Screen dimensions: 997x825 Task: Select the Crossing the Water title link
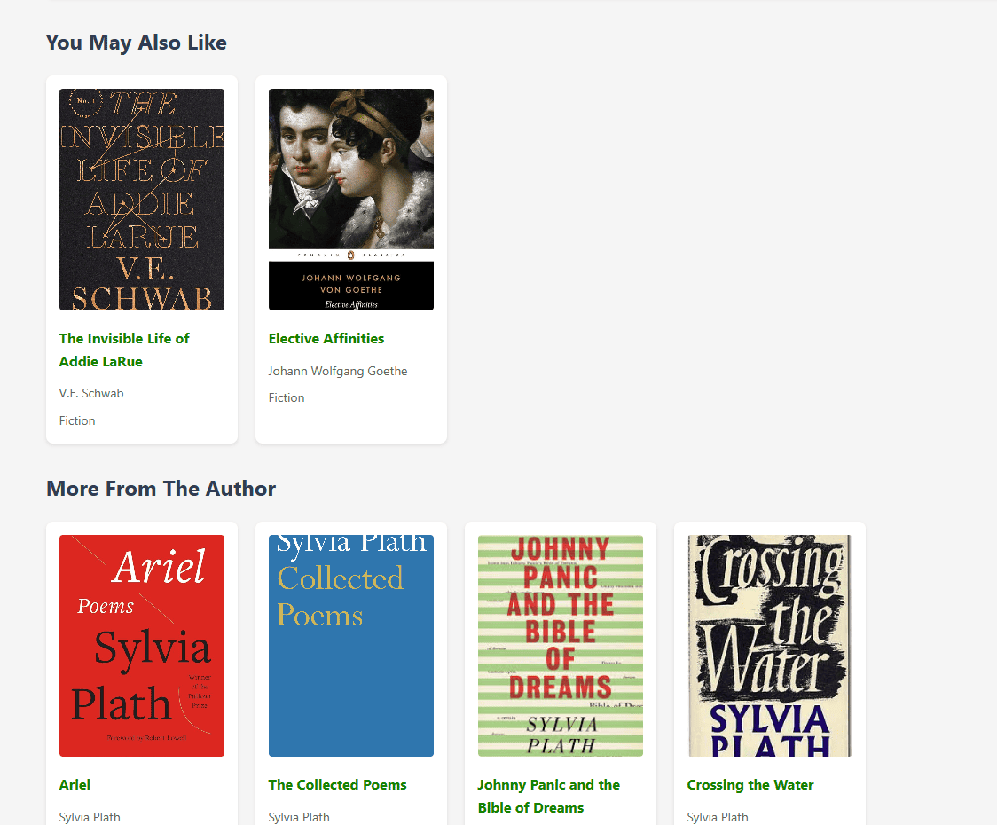750,784
